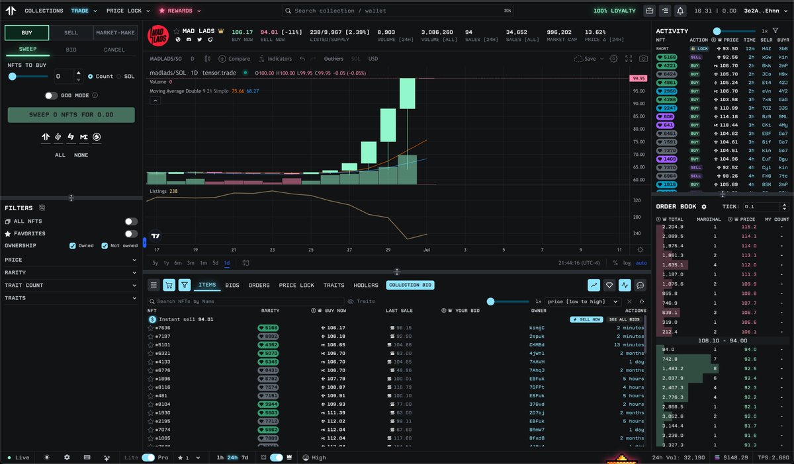The image size is (794, 464).
Task: Open the wallet icon in top bar
Action: (650, 11)
